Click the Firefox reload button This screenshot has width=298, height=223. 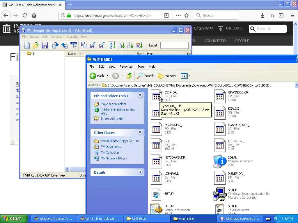click(25, 15)
